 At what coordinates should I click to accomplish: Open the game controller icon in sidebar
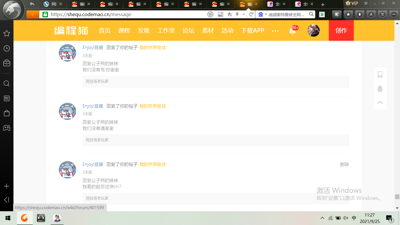click(6, 128)
